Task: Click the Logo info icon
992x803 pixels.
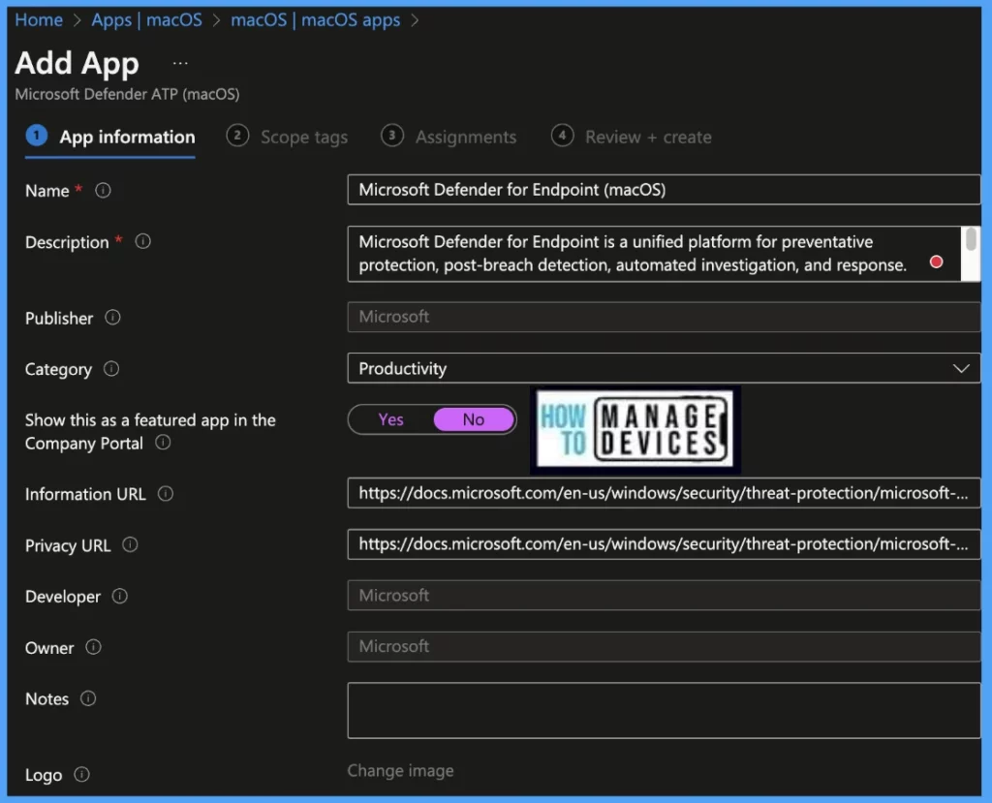Action: pyautogui.click(x=81, y=775)
